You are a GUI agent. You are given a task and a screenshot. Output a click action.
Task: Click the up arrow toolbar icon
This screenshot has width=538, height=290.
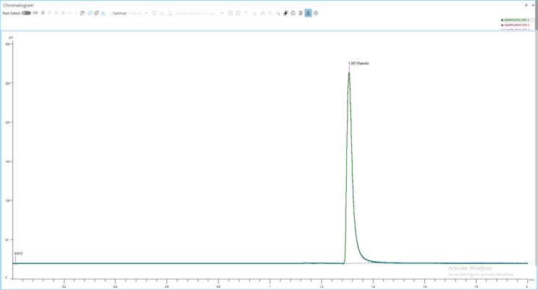pyautogui.click(x=246, y=13)
